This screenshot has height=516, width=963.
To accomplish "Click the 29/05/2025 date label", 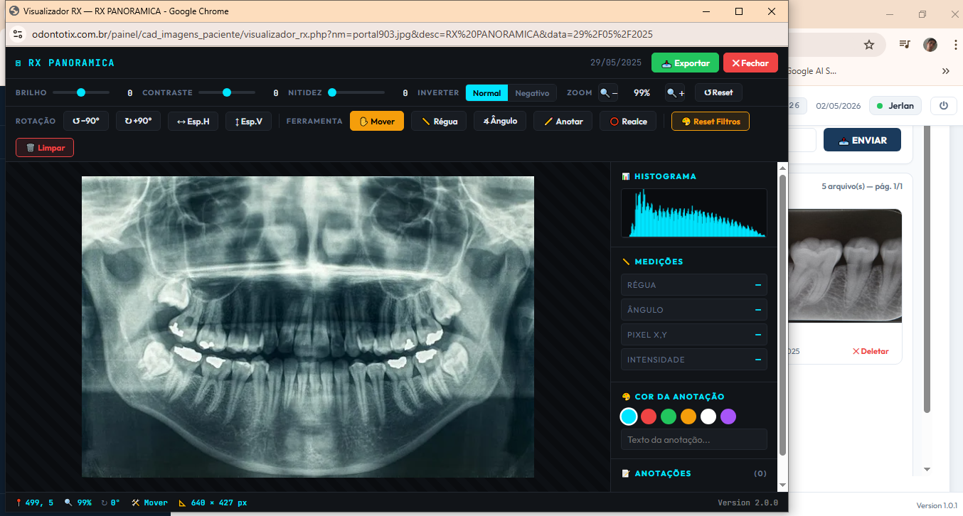I will [617, 63].
